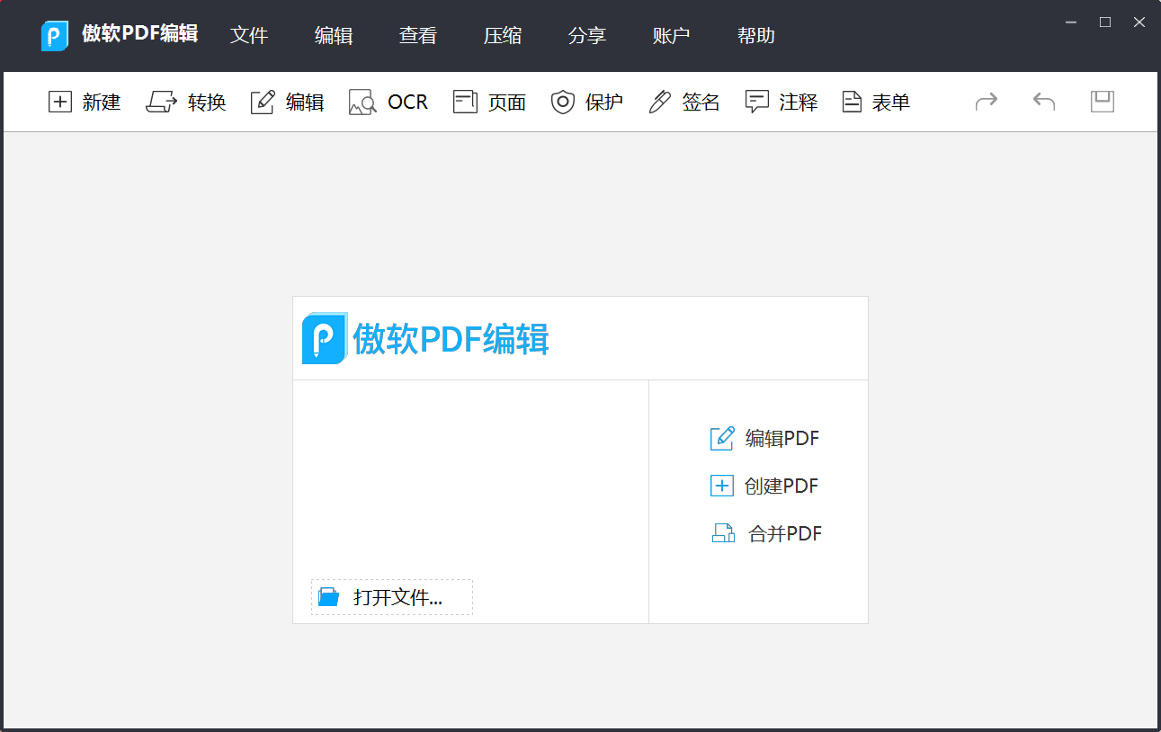Open the 查看 menu
1161x732 pixels.
coord(418,36)
